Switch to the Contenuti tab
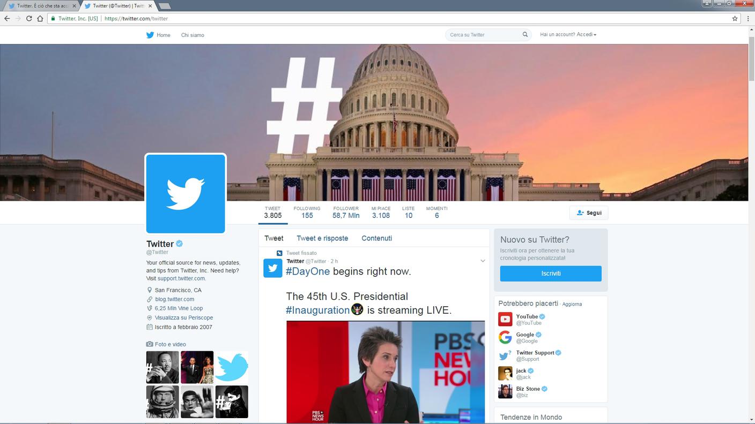 pyautogui.click(x=376, y=238)
